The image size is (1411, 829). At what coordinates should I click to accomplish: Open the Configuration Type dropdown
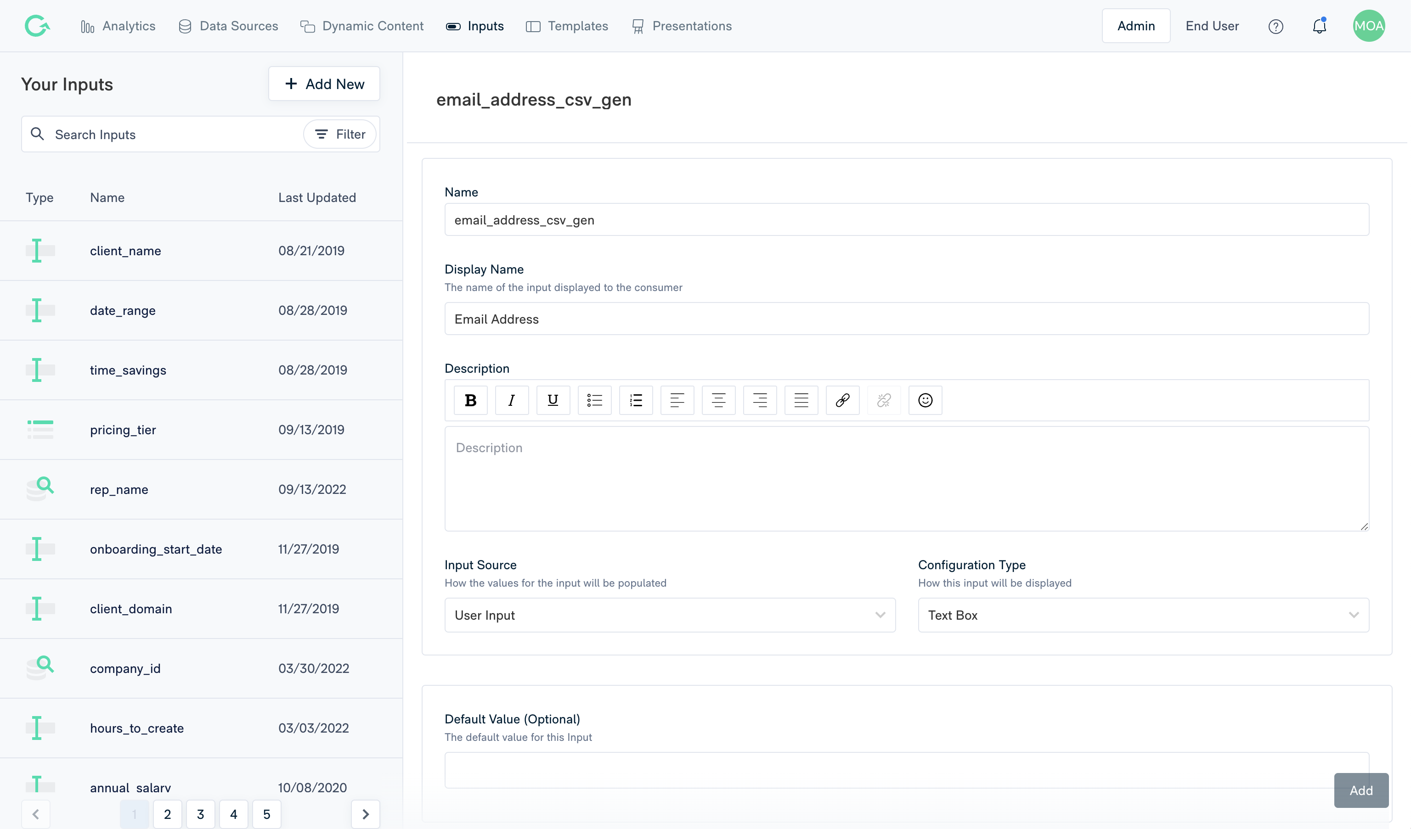[1143, 615]
